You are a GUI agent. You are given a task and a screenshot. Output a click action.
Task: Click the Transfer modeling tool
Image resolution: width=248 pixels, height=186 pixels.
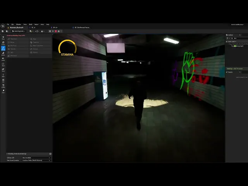point(17,49)
